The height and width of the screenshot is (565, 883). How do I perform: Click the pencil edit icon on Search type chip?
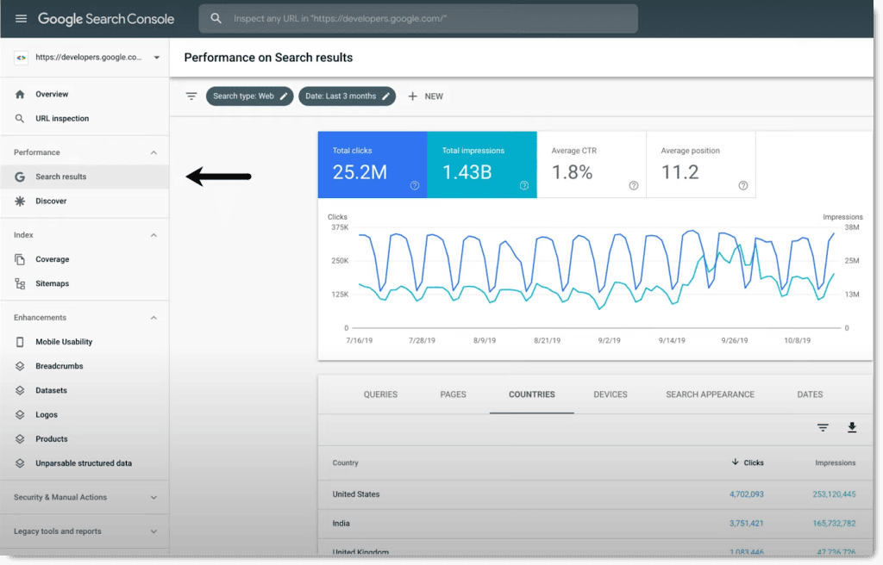click(284, 96)
